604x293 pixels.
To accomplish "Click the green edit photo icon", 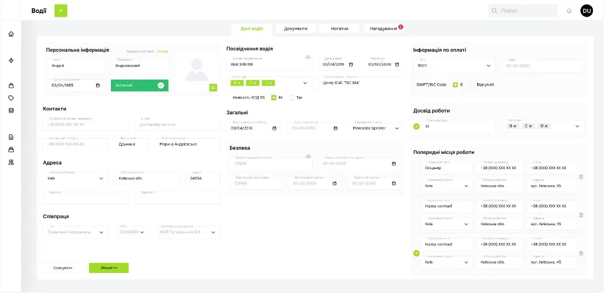I will pyautogui.click(x=214, y=87).
